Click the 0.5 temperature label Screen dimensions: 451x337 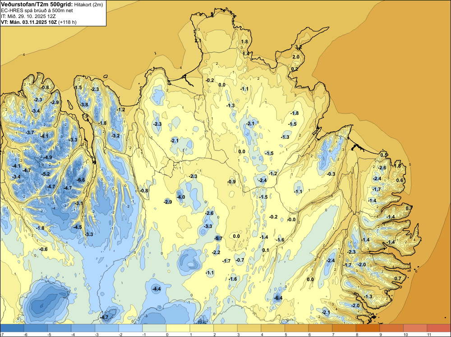[384, 155]
